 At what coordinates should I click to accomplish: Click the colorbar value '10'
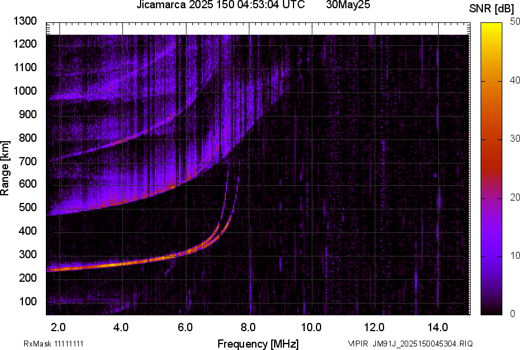[x=515, y=255]
